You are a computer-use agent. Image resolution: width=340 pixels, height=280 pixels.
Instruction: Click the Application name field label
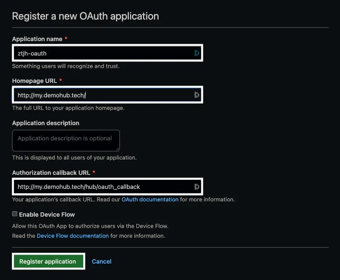click(x=37, y=39)
